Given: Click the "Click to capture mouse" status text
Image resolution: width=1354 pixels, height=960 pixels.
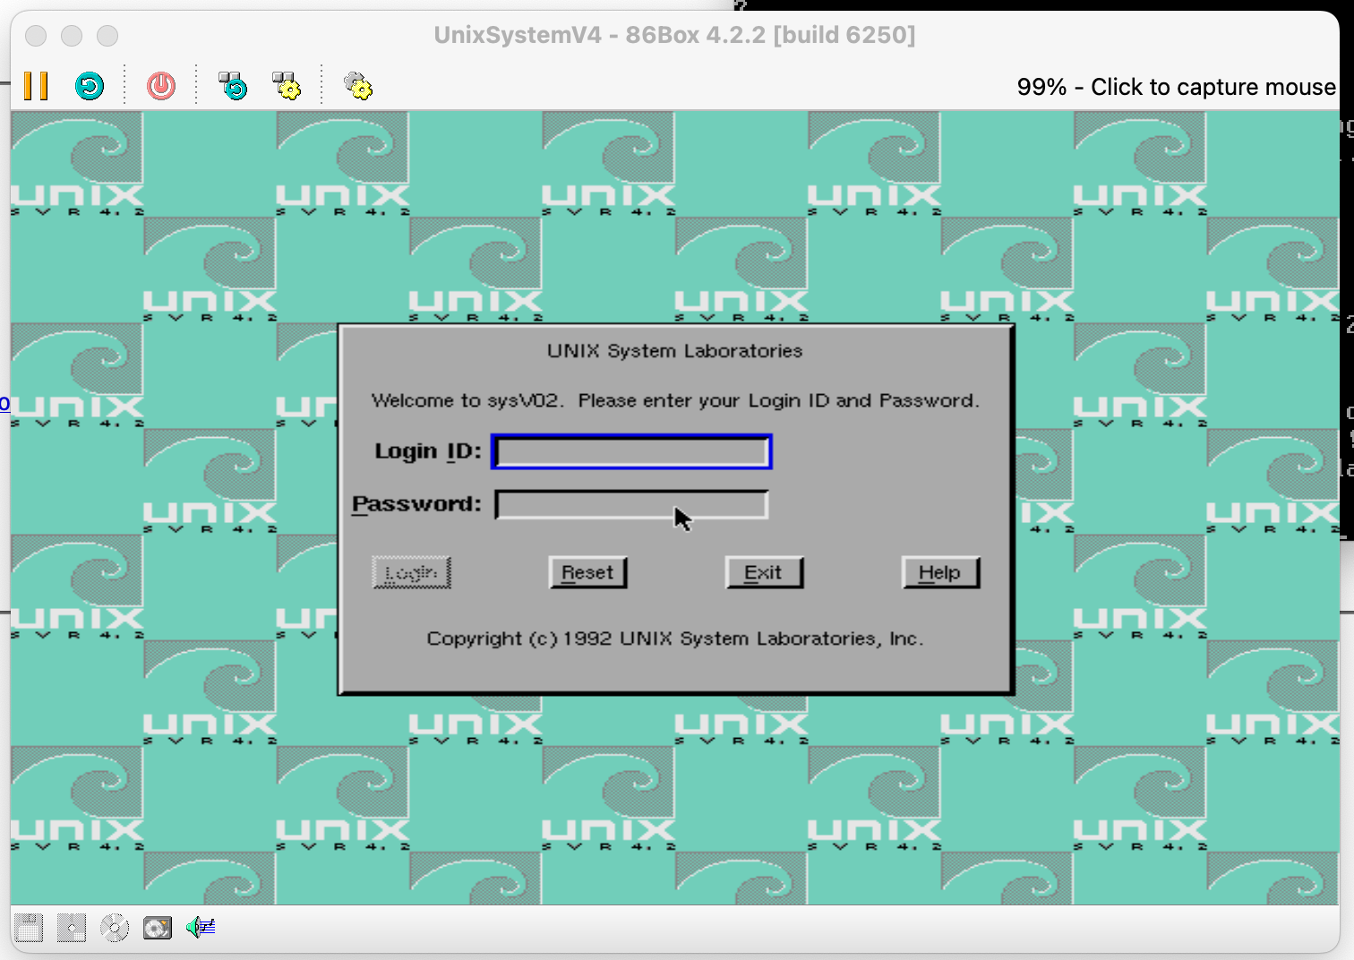Looking at the screenshot, I should (1176, 87).
